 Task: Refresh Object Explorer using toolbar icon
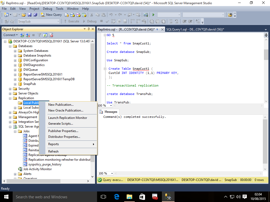pos(45,35)
